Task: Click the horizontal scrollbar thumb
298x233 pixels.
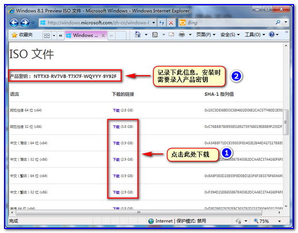Action: (x=139, y=212)
